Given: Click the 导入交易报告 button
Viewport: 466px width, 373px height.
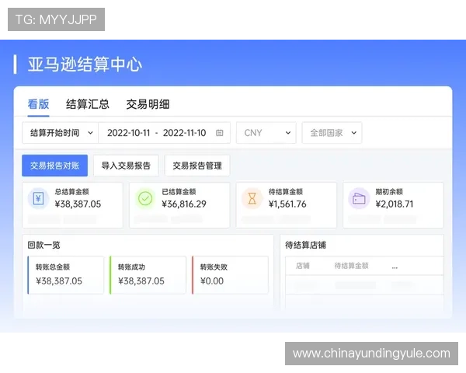Looking at the screenshot, I should (x=126, y=166).
